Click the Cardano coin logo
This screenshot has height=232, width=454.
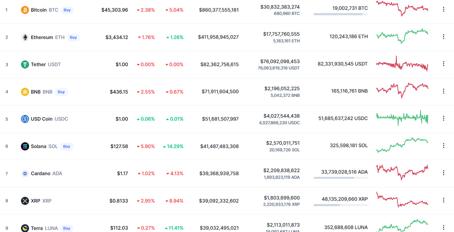point(25,173)
